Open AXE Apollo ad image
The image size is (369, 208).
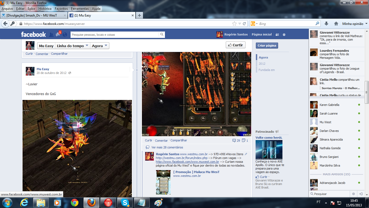269,149
